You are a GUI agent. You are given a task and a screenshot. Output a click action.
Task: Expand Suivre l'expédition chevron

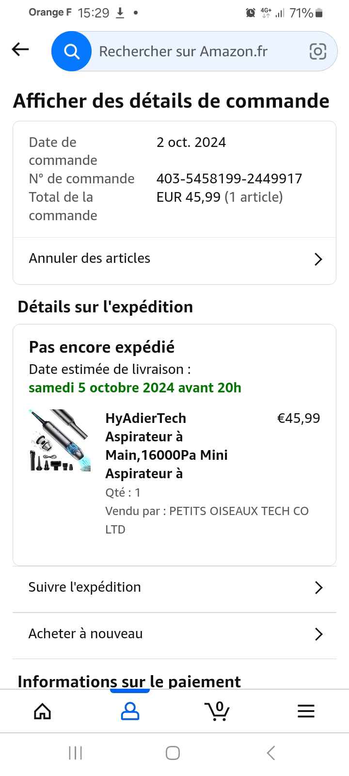(318, 588)
